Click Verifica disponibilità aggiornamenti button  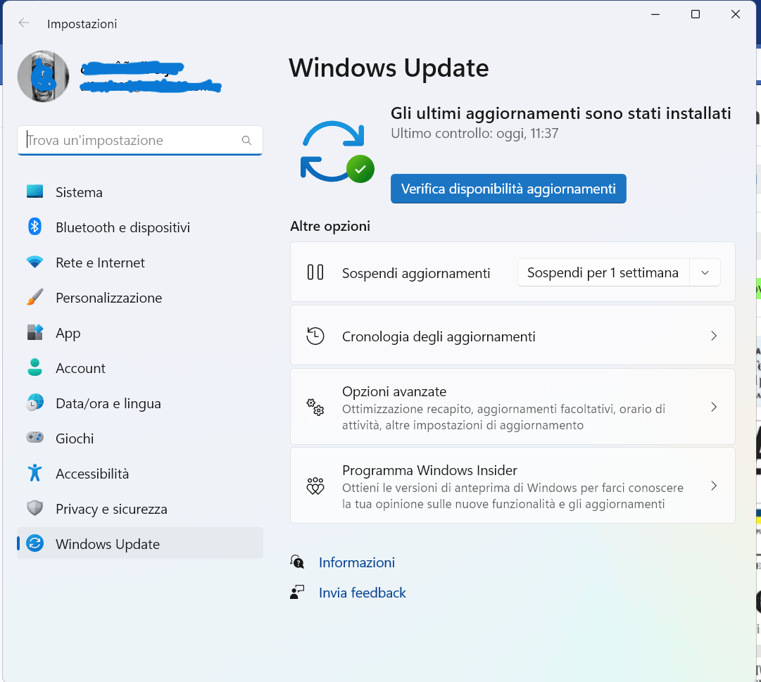[508, 189]
